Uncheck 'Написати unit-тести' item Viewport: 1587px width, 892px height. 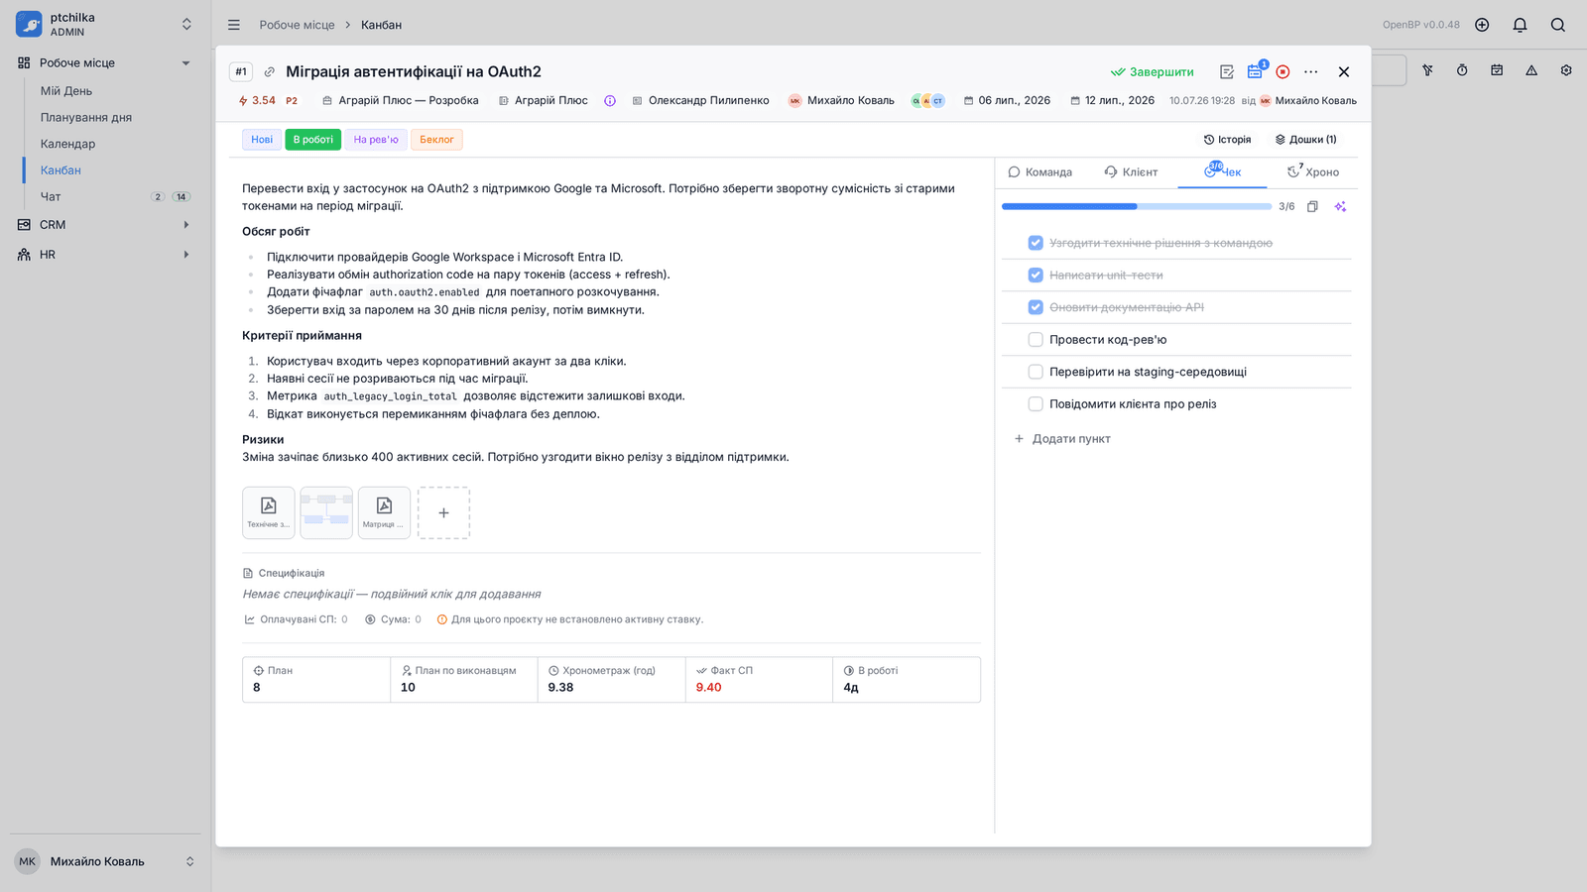[1036, 276]
